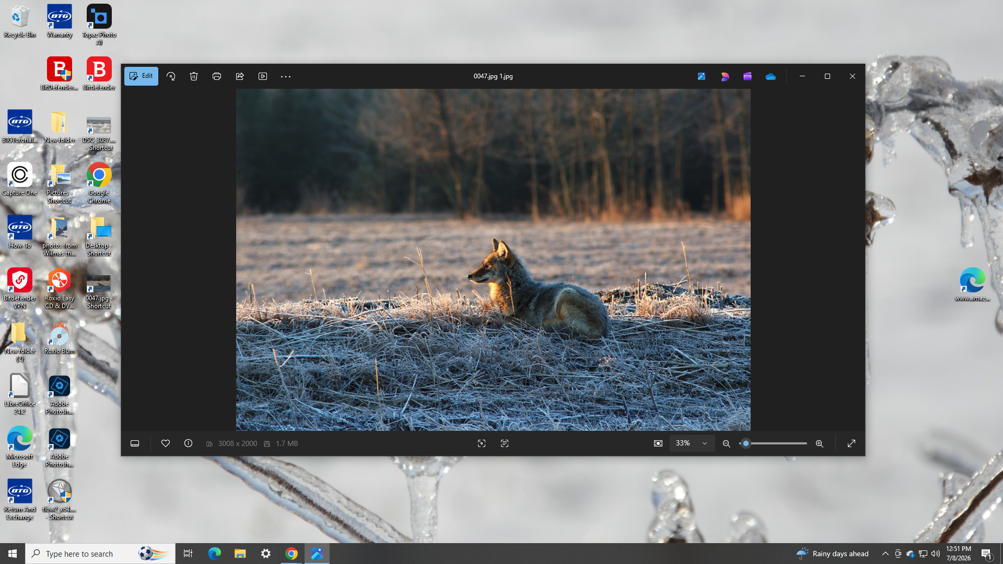Select the Microsoft Edge desktop icon
Screen dimensions: 1003x564
[x=20, y=446]
